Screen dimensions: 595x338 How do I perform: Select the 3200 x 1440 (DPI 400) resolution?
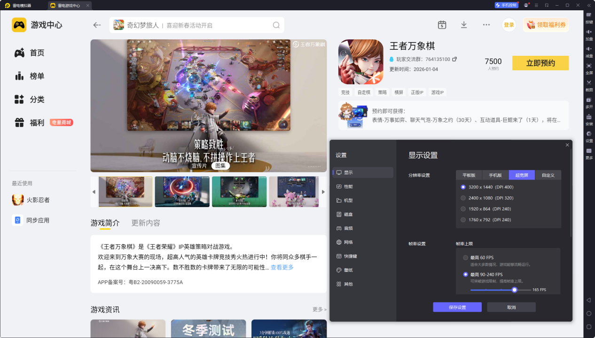tap(488, 187)
